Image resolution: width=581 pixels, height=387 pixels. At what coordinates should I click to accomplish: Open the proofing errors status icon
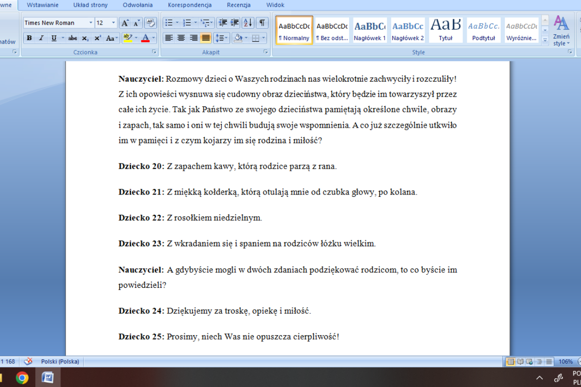click(x=28, y=361)
